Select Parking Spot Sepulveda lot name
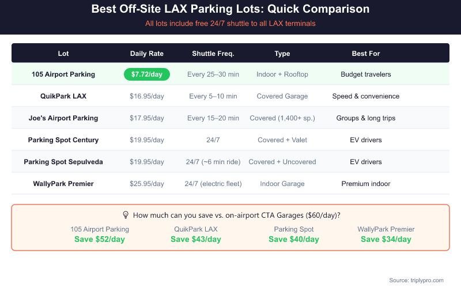The width and height of the screenshot is (461, 288). (63, 162)
